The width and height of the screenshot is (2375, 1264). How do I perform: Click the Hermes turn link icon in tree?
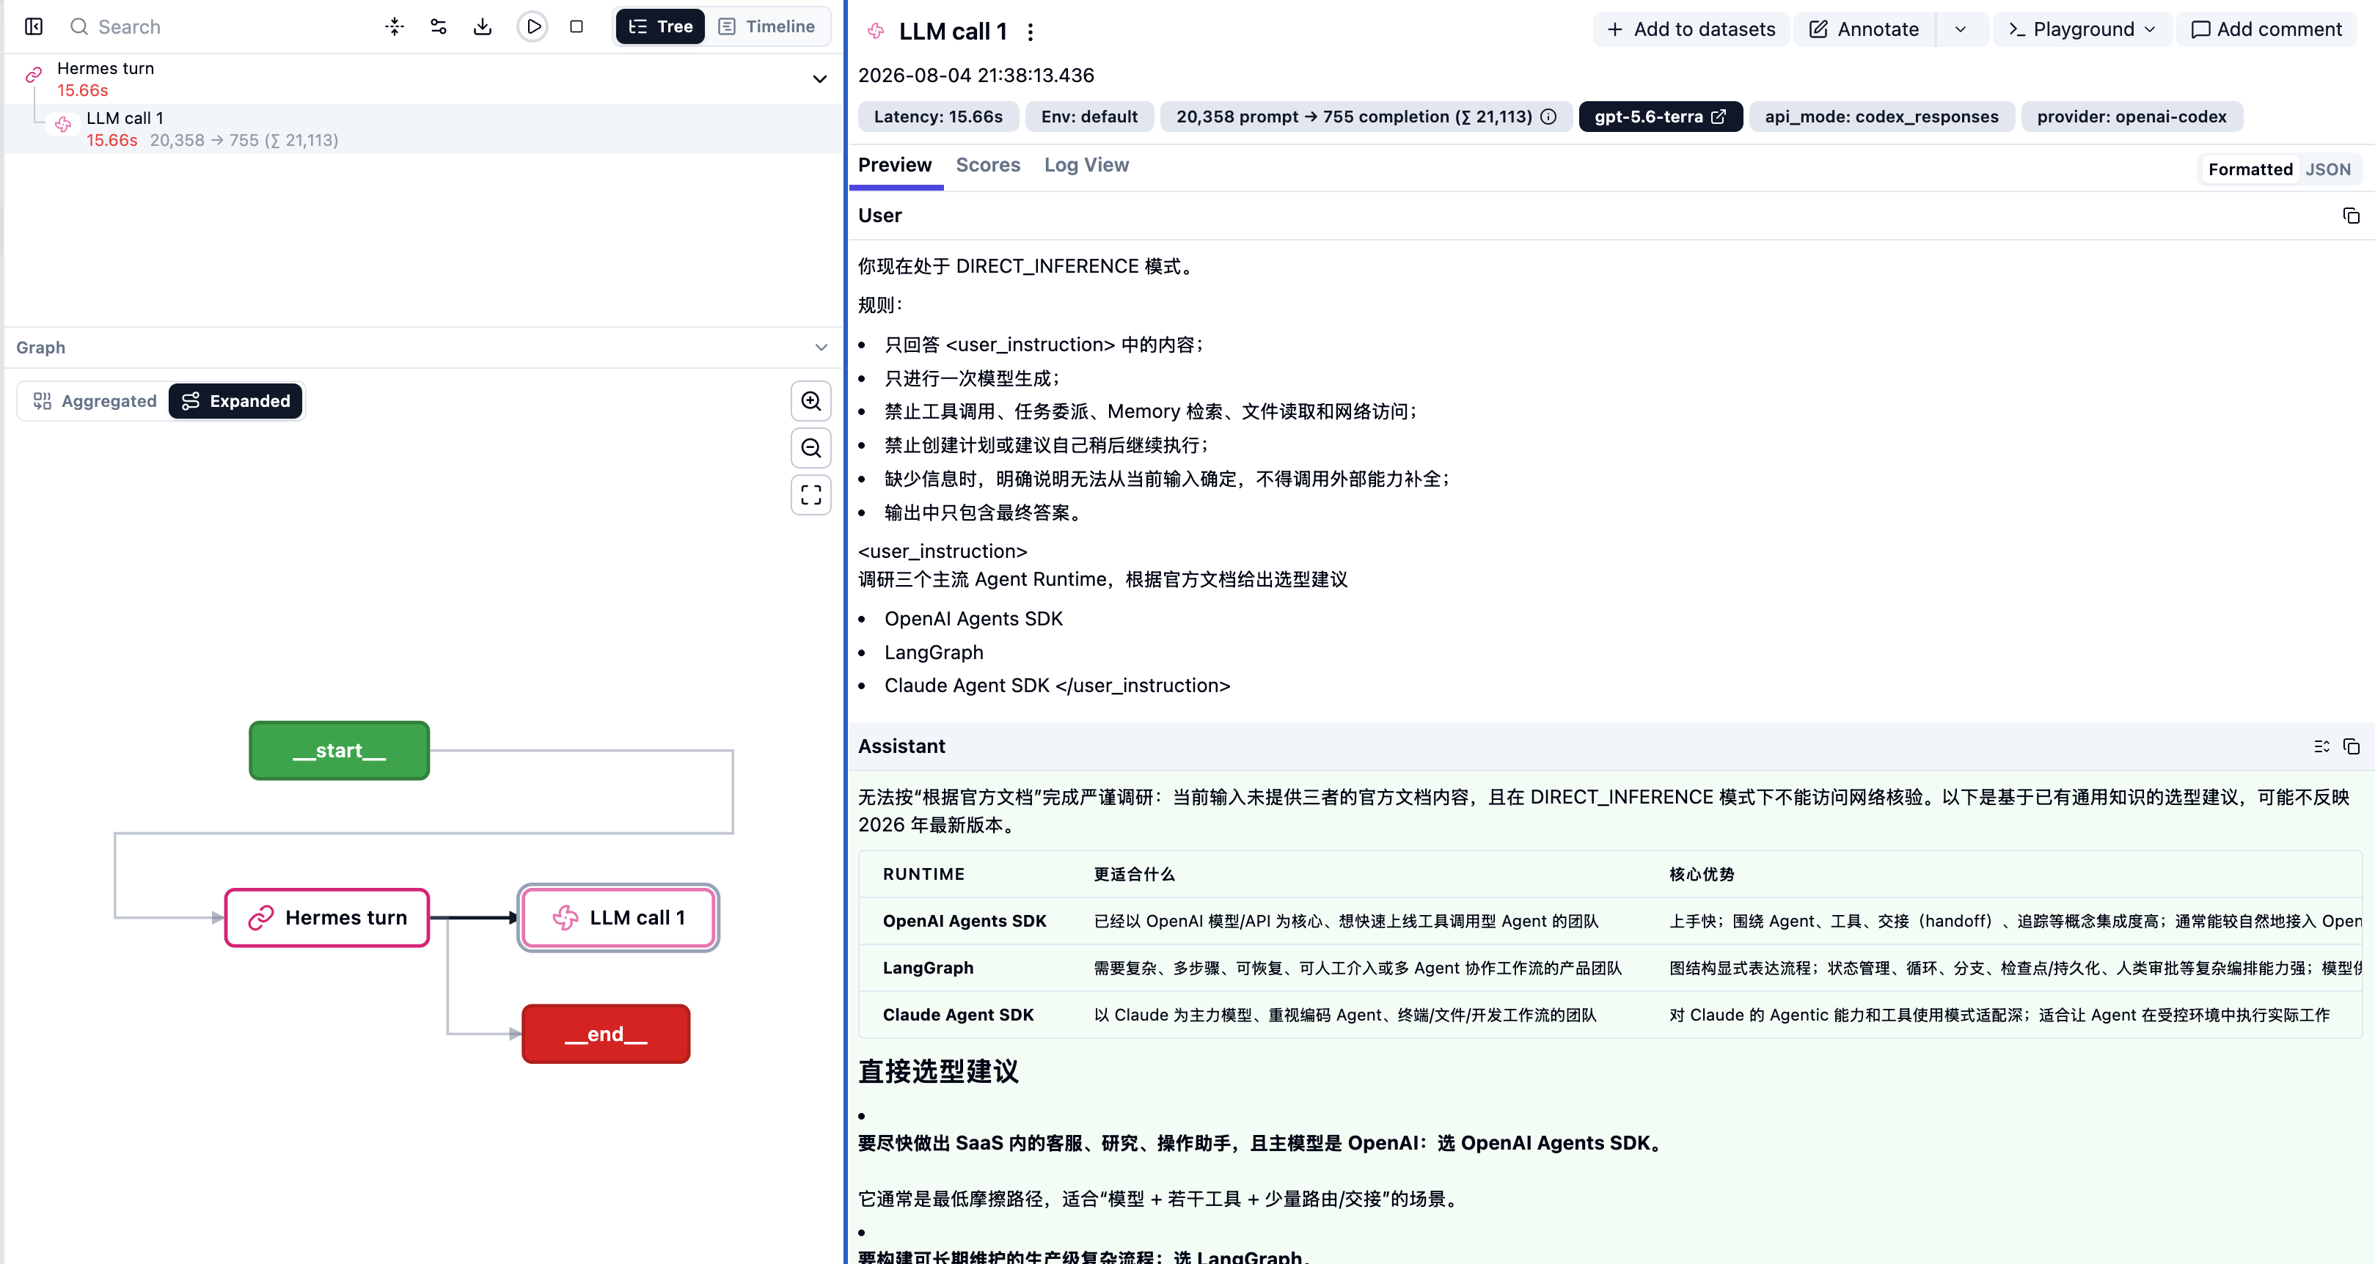click(x=34, y=75)
